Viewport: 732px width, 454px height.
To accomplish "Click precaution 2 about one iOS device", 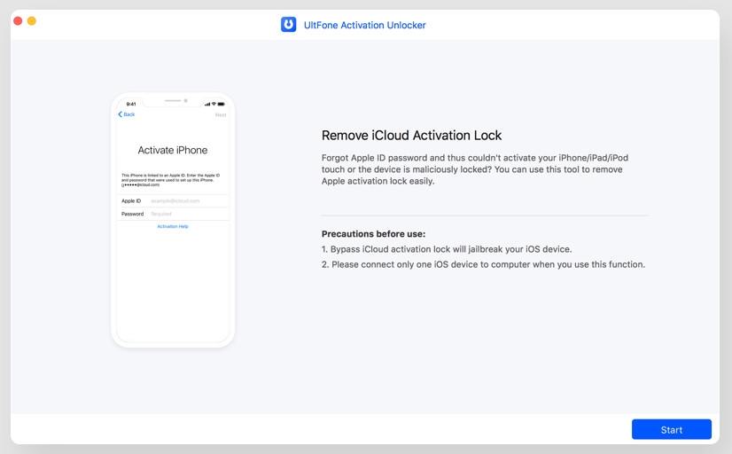I will tap(483, 264).
